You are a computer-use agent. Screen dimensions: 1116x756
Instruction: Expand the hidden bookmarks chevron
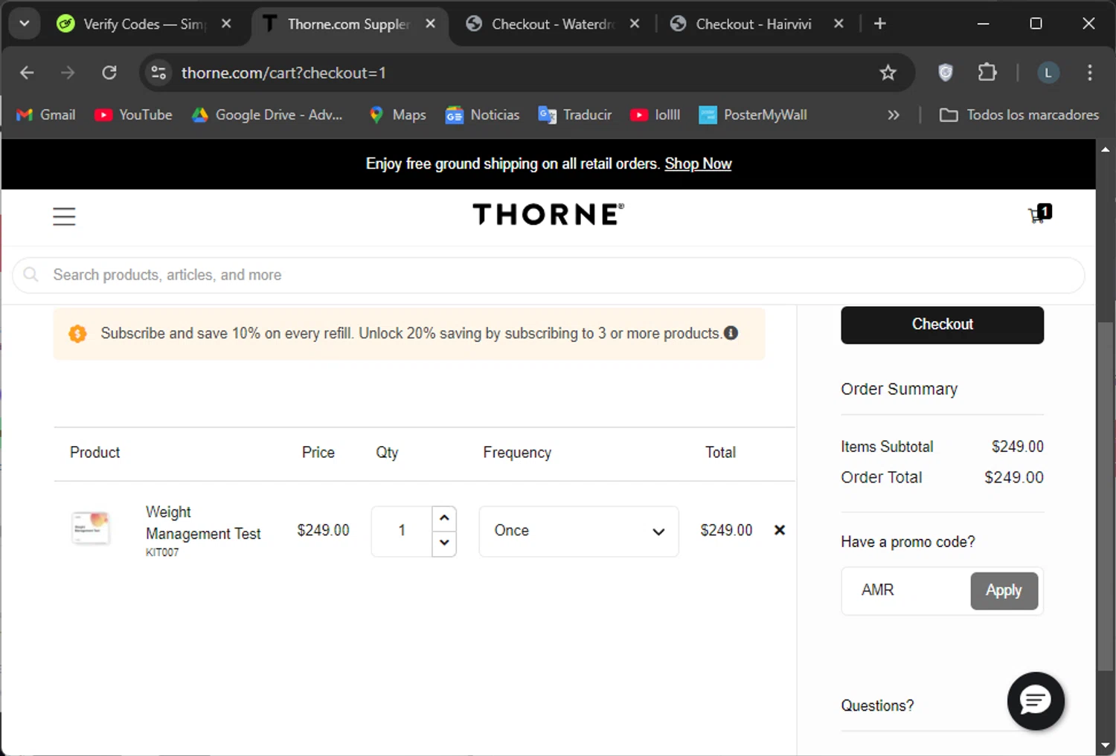894,114
